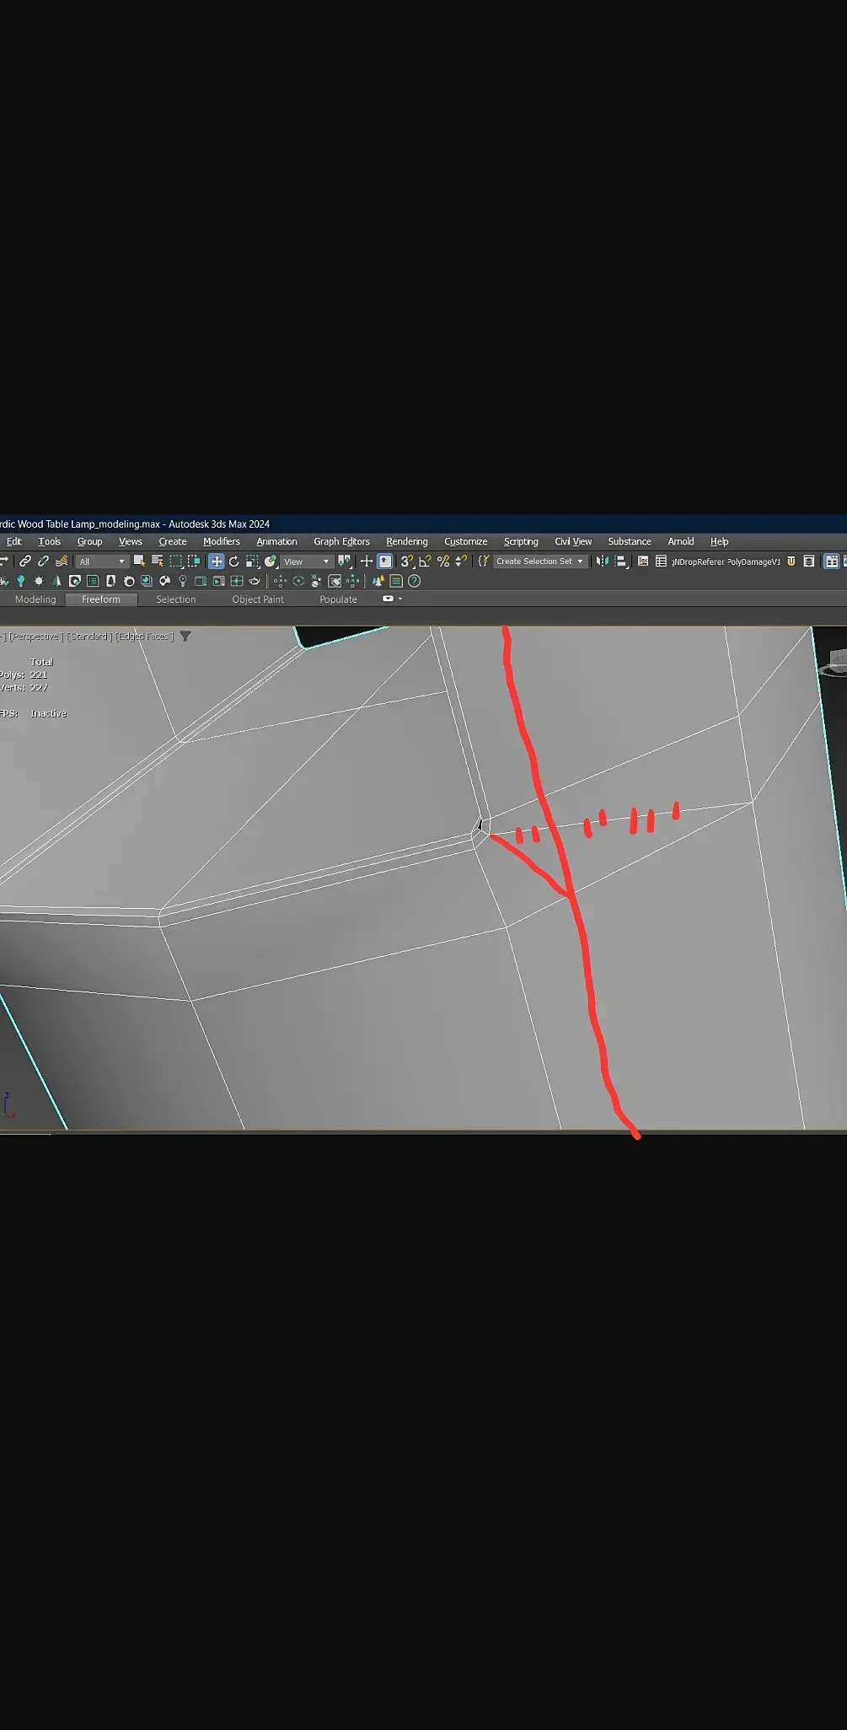
Task: Select the Rotate tool
Action: pos(234,561)
